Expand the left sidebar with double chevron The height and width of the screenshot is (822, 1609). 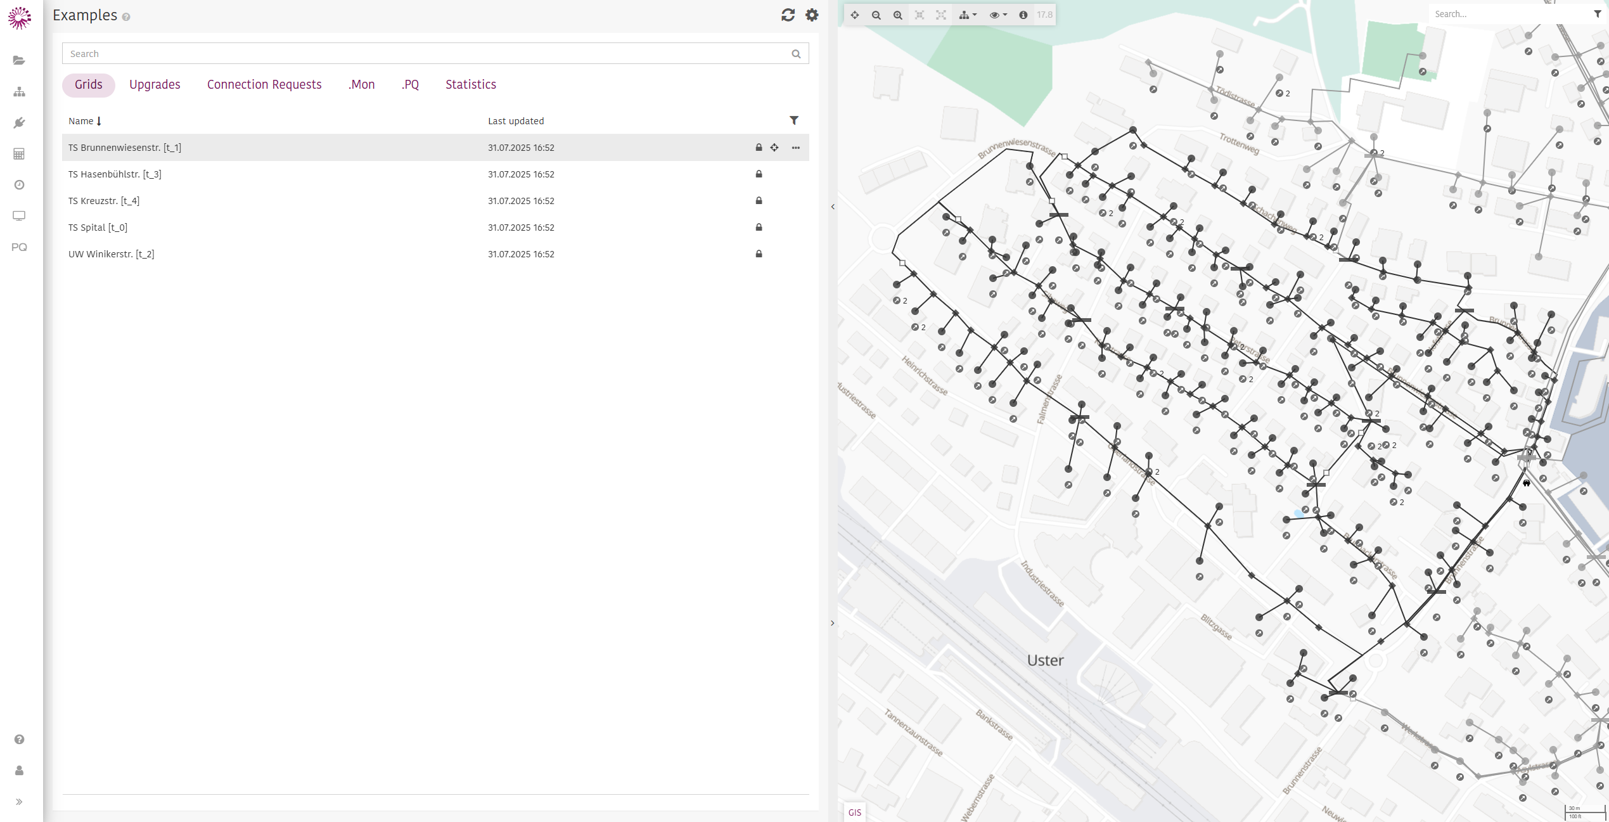pos(19,802)
